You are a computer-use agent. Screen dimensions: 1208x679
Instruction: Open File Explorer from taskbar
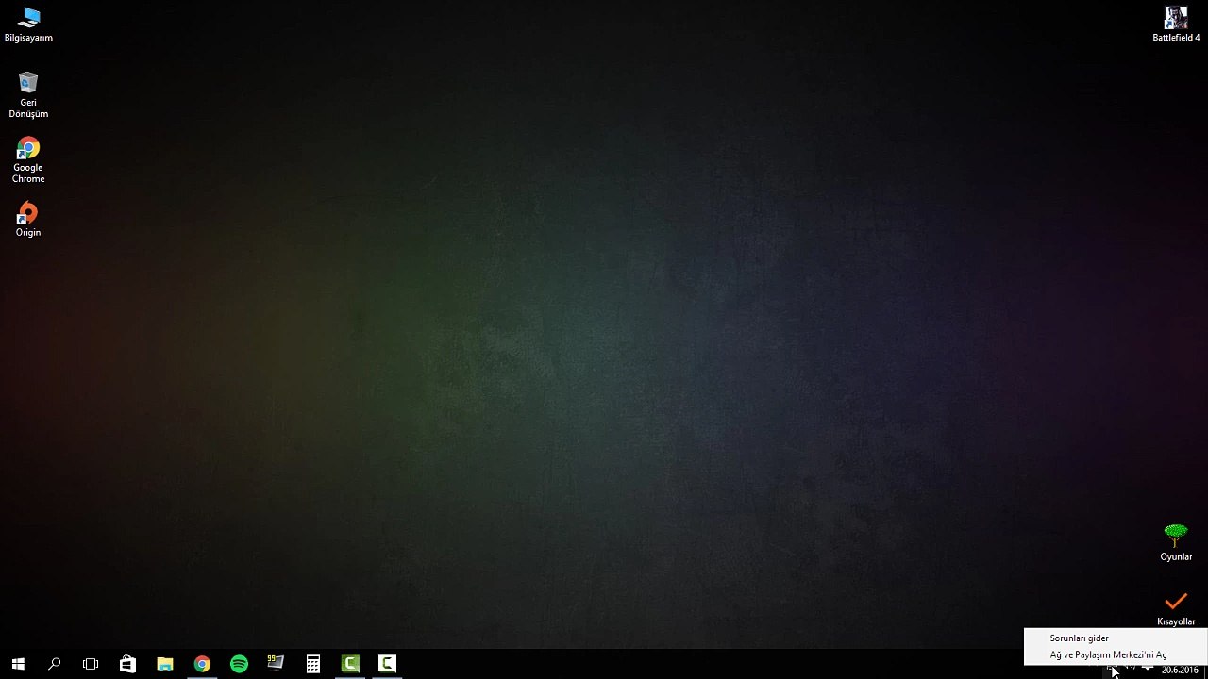click(165, 664)
